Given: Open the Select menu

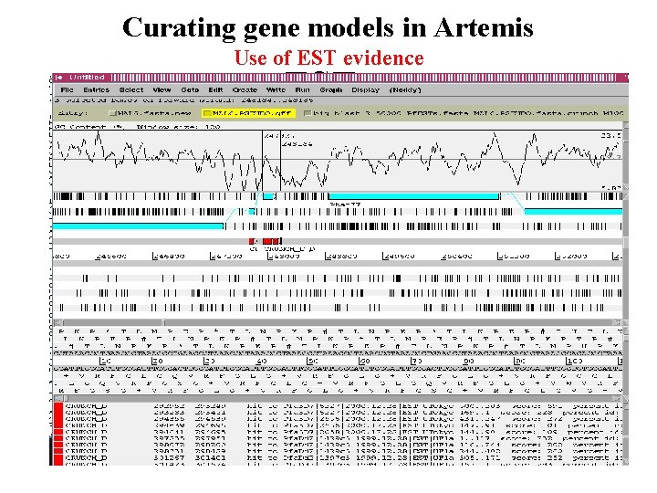Looking at the screenshot, I should [x=131, y=89].
